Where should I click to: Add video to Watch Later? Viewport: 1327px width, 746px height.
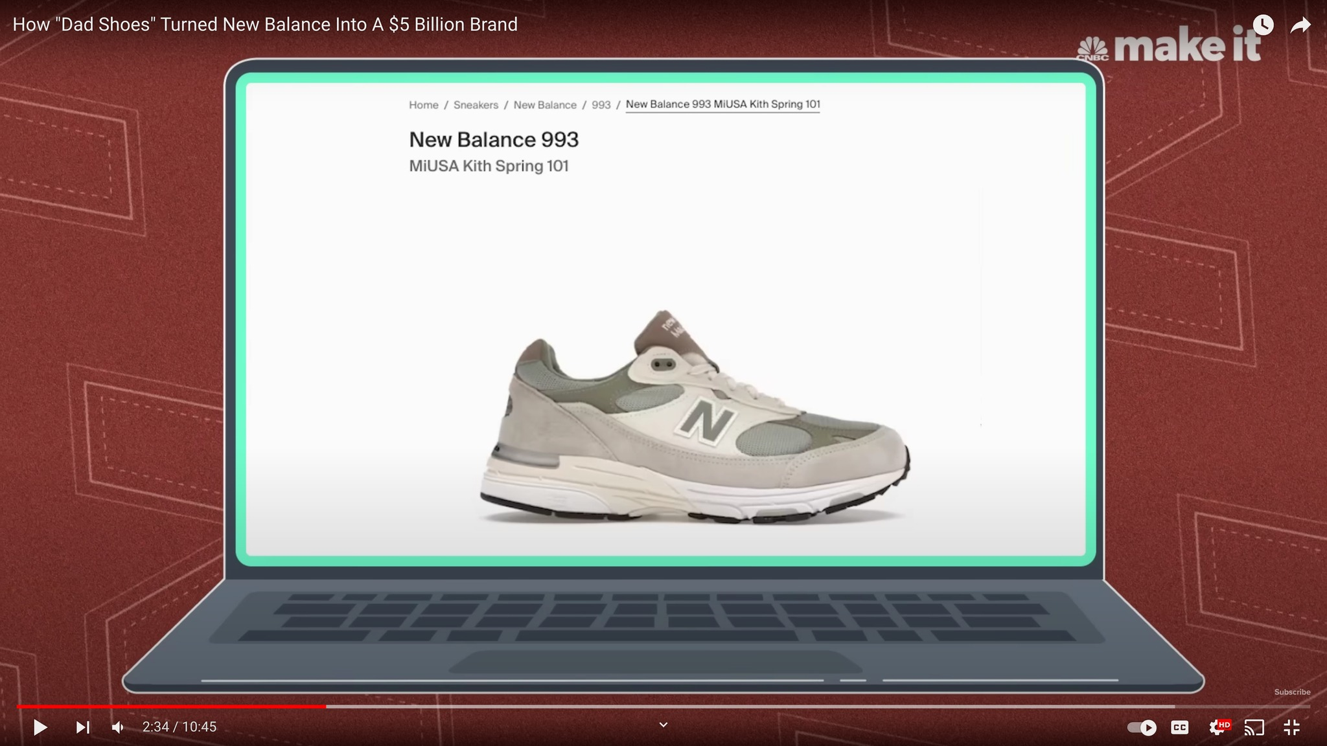tap(1263, 25)
